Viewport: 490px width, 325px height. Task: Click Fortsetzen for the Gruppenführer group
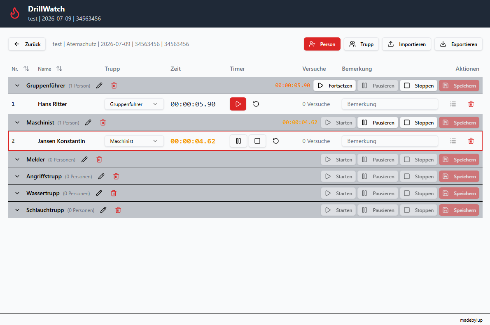[x=334, y=85]
